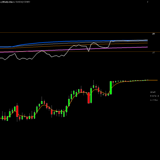
Task: Click the V: 0.74 X volume text
Action: [154, 96]
